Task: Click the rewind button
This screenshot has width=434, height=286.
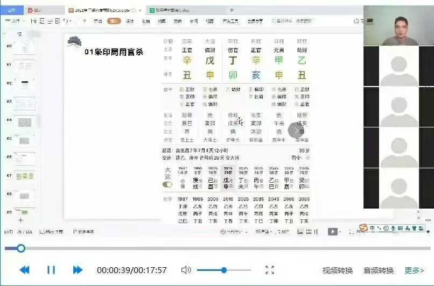Action: (x=25, y=270)
